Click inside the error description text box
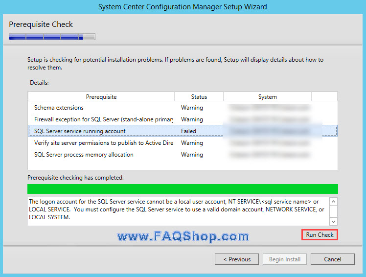This screenshot has width=366, height=277. click(x=176, y=209)
